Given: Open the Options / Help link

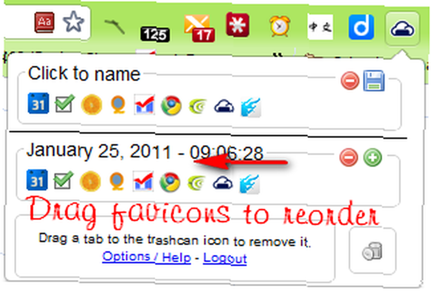Looking at the screenshot, I should coord(147,257).
